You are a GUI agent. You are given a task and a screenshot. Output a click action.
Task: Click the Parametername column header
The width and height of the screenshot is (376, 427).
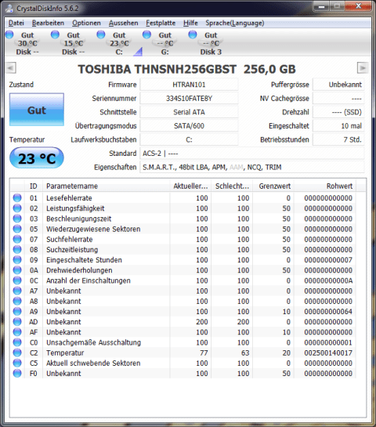107,186
